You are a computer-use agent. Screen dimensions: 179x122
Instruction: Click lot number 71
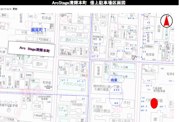(x=149, y=90)
